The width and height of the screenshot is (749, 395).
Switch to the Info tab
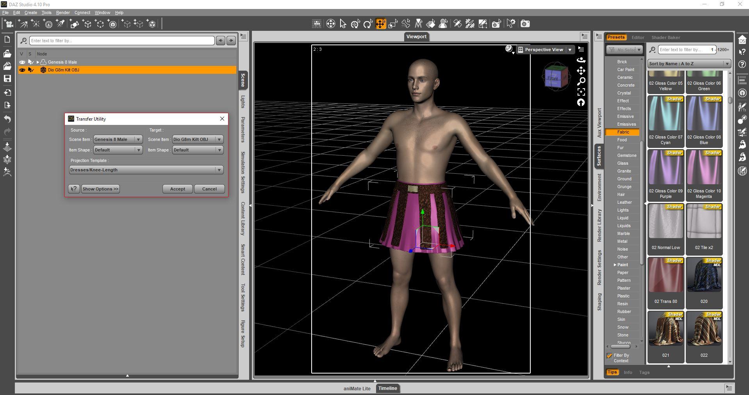click(628, 372)
